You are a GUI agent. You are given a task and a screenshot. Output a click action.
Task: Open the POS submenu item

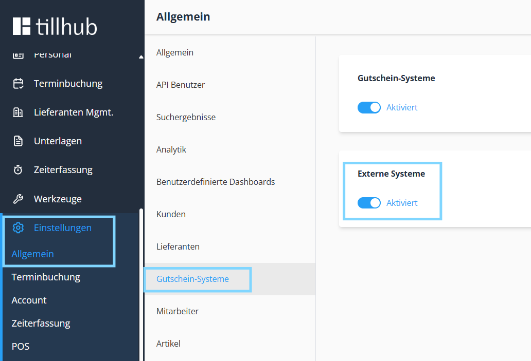click(21, 347)
